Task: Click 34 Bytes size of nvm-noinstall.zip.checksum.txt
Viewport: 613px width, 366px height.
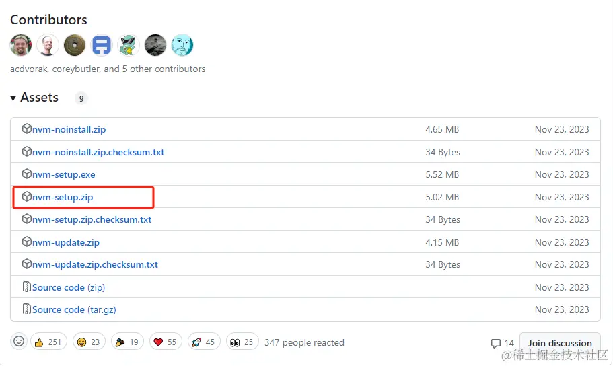Action: 443,152
